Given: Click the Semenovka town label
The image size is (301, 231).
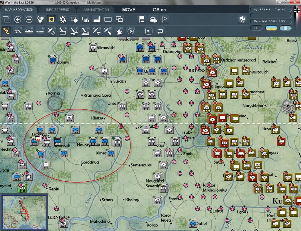Looking at the screenshot, I should pyautogui.click(x=141, y=165).
